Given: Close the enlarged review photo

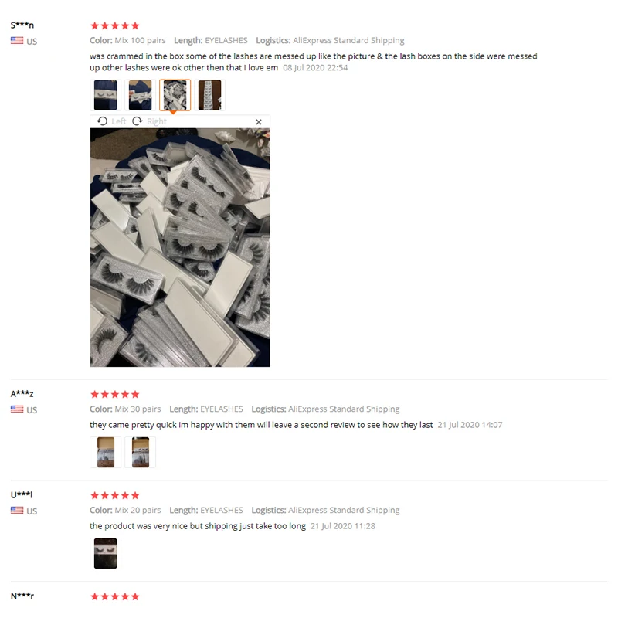Looking at the screenshot, I should click(259, 122).
